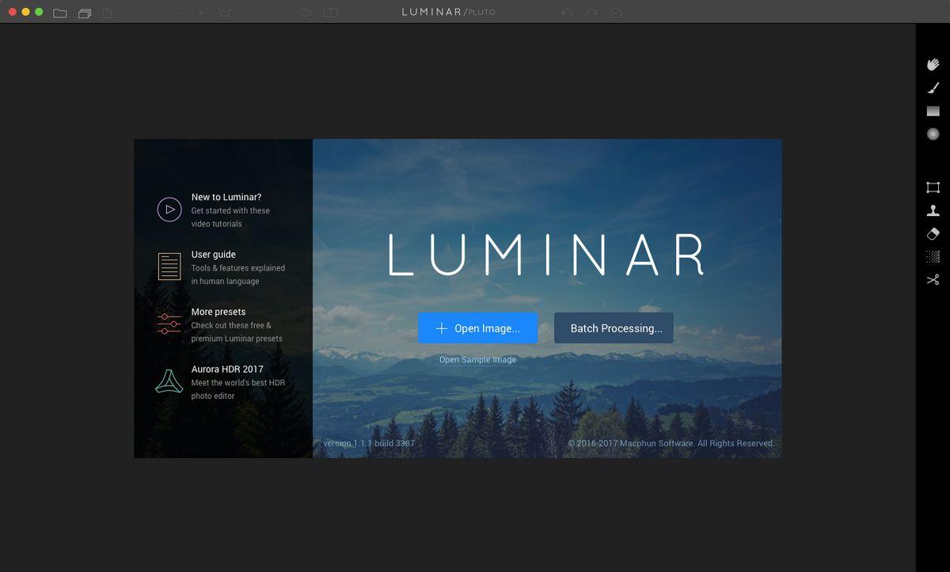Click the history clock icon

(617, 13)
